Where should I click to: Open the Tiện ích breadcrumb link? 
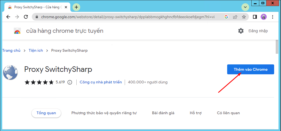coord(36,50)
